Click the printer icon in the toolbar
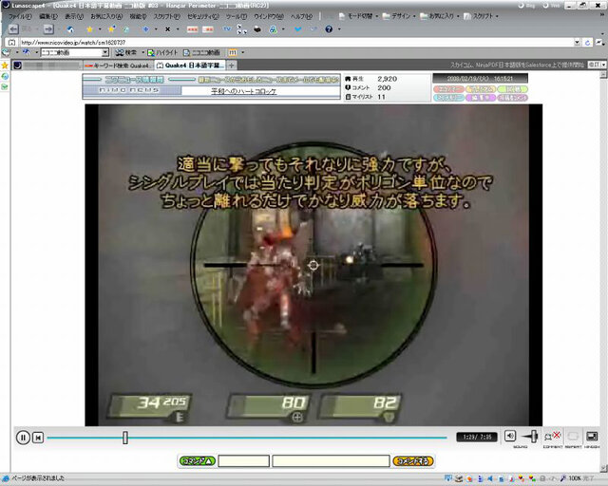This screenshot has width=608, height=486. (257, 29)
